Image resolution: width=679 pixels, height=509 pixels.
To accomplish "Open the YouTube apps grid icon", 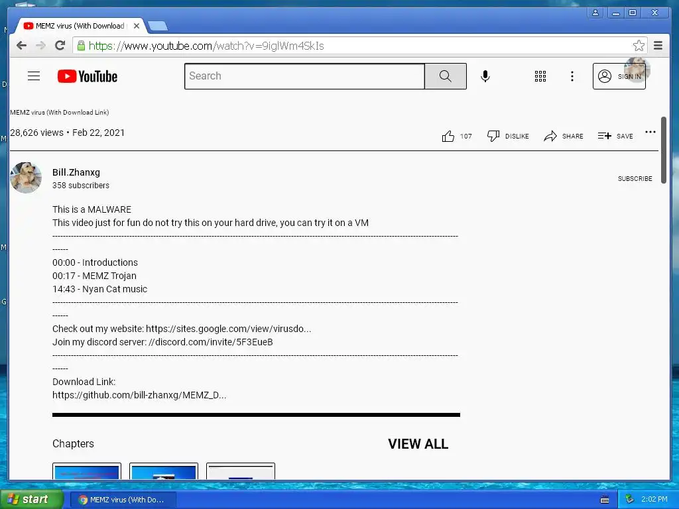I will coord(540,76).
